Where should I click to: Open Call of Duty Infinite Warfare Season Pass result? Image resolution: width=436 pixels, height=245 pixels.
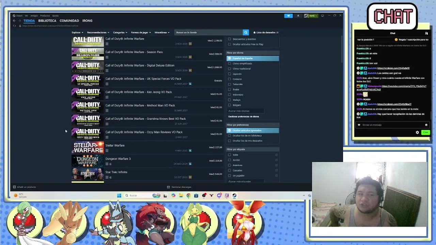click(147, 54)
